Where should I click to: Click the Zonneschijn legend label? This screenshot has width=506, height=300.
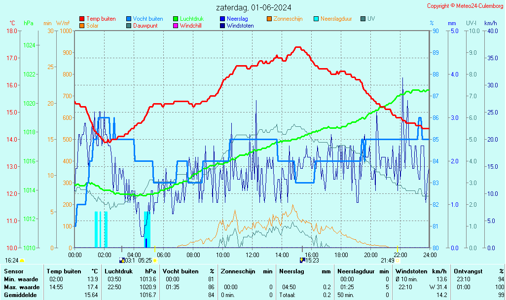[288, 19]
